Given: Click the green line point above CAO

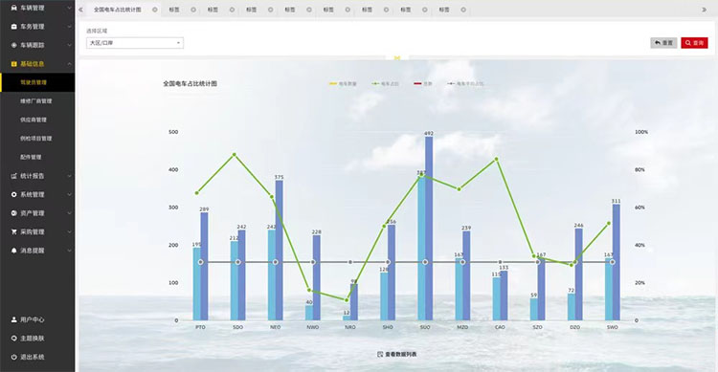Looking at the screenshot, I should [496, 160].
